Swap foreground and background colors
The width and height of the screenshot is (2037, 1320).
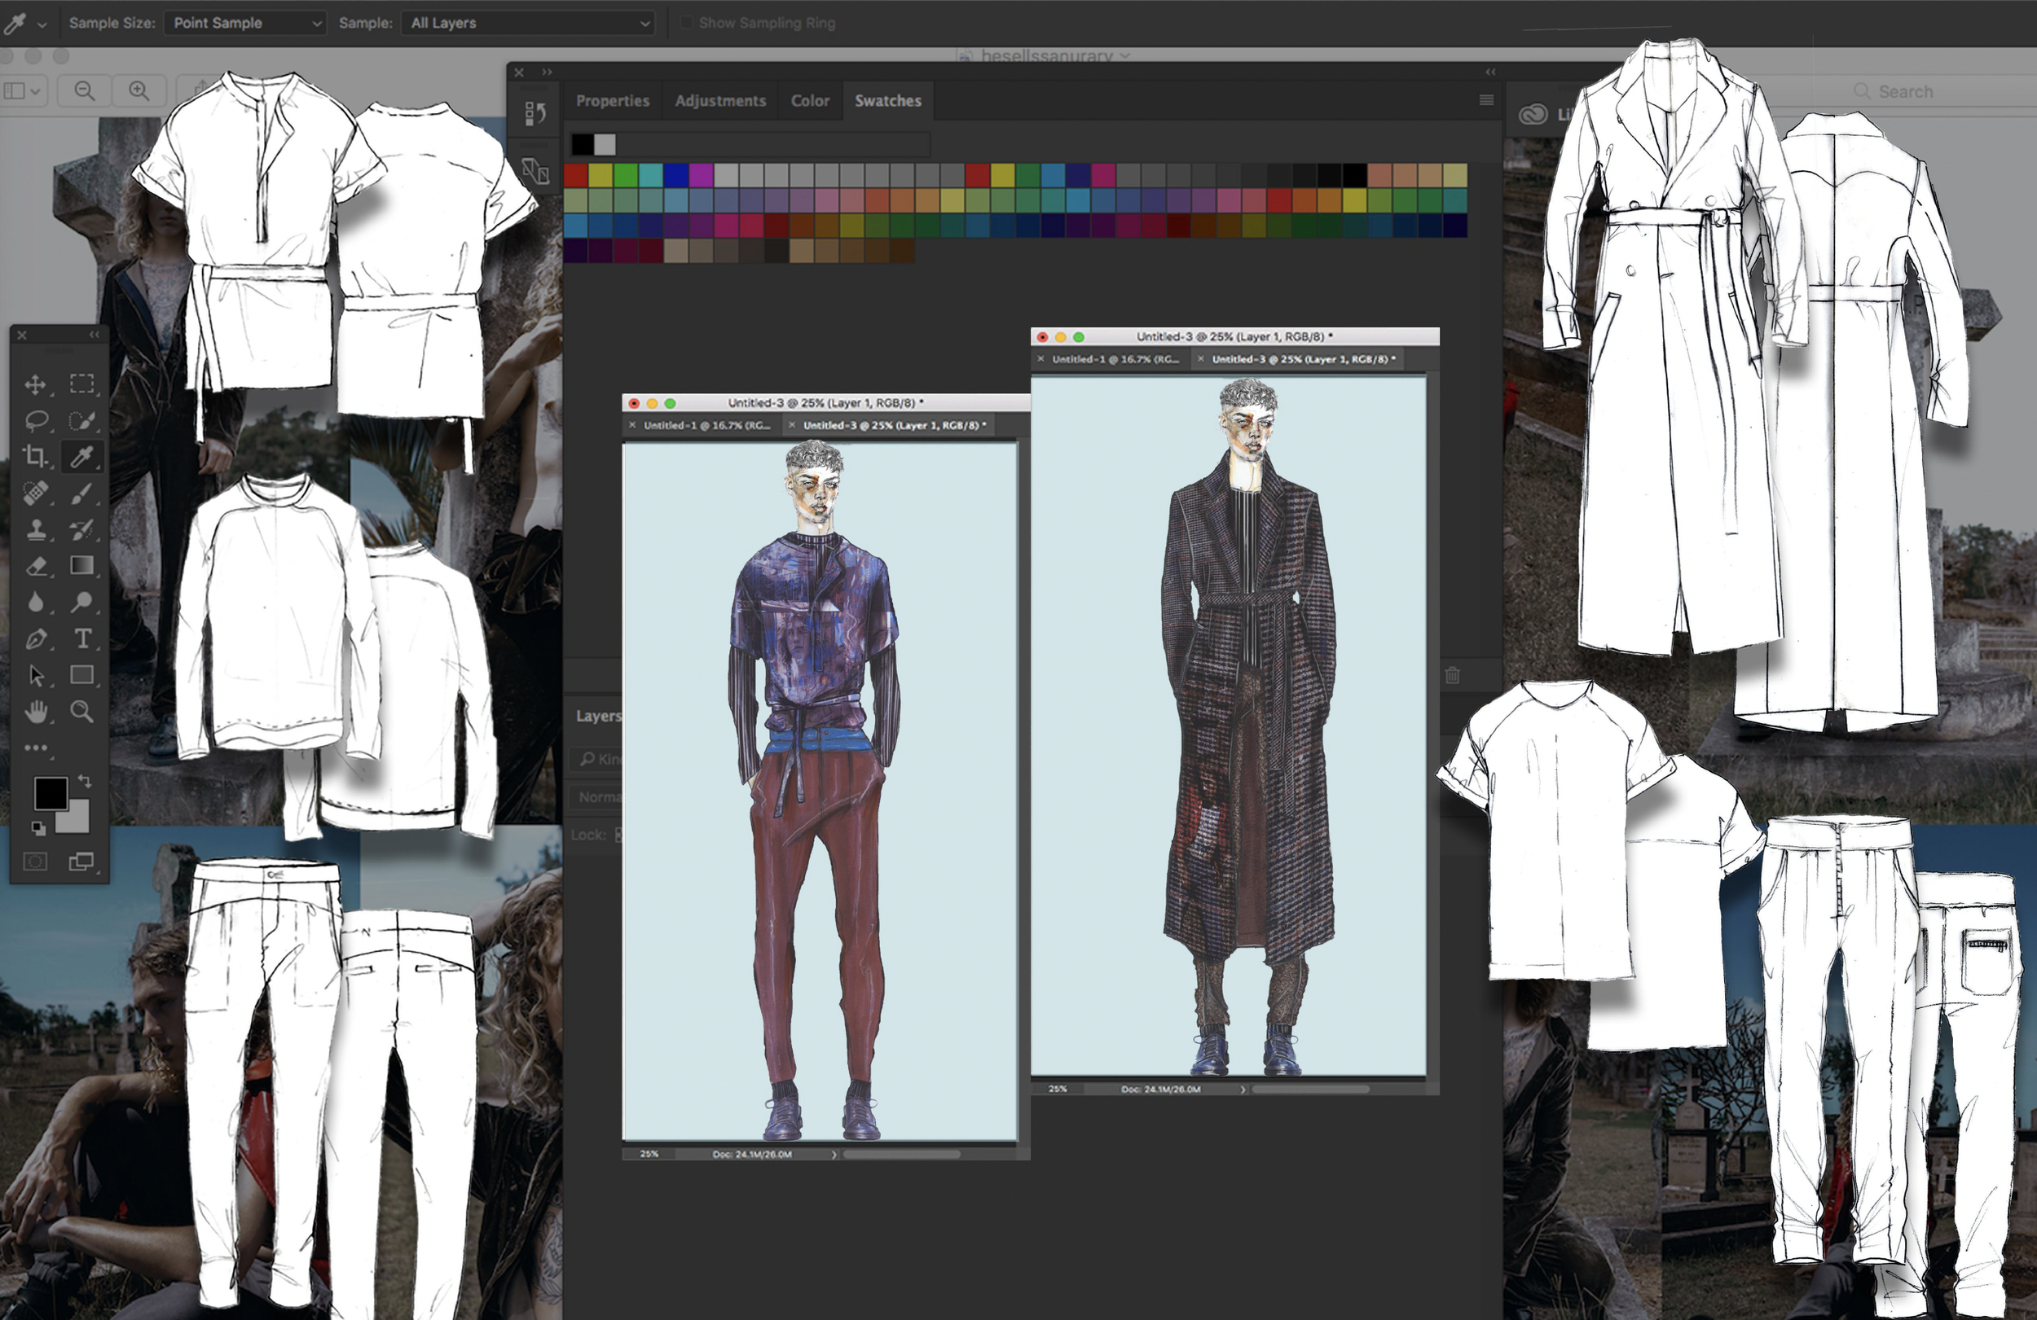point(85,781)
